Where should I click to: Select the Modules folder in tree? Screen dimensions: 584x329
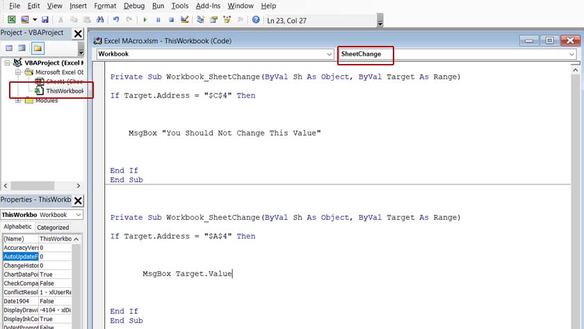coord(47,101)
